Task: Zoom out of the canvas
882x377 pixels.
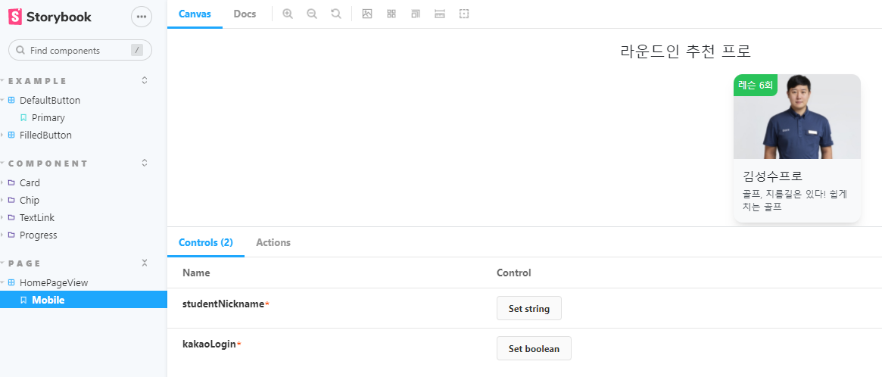Action: 312,14
